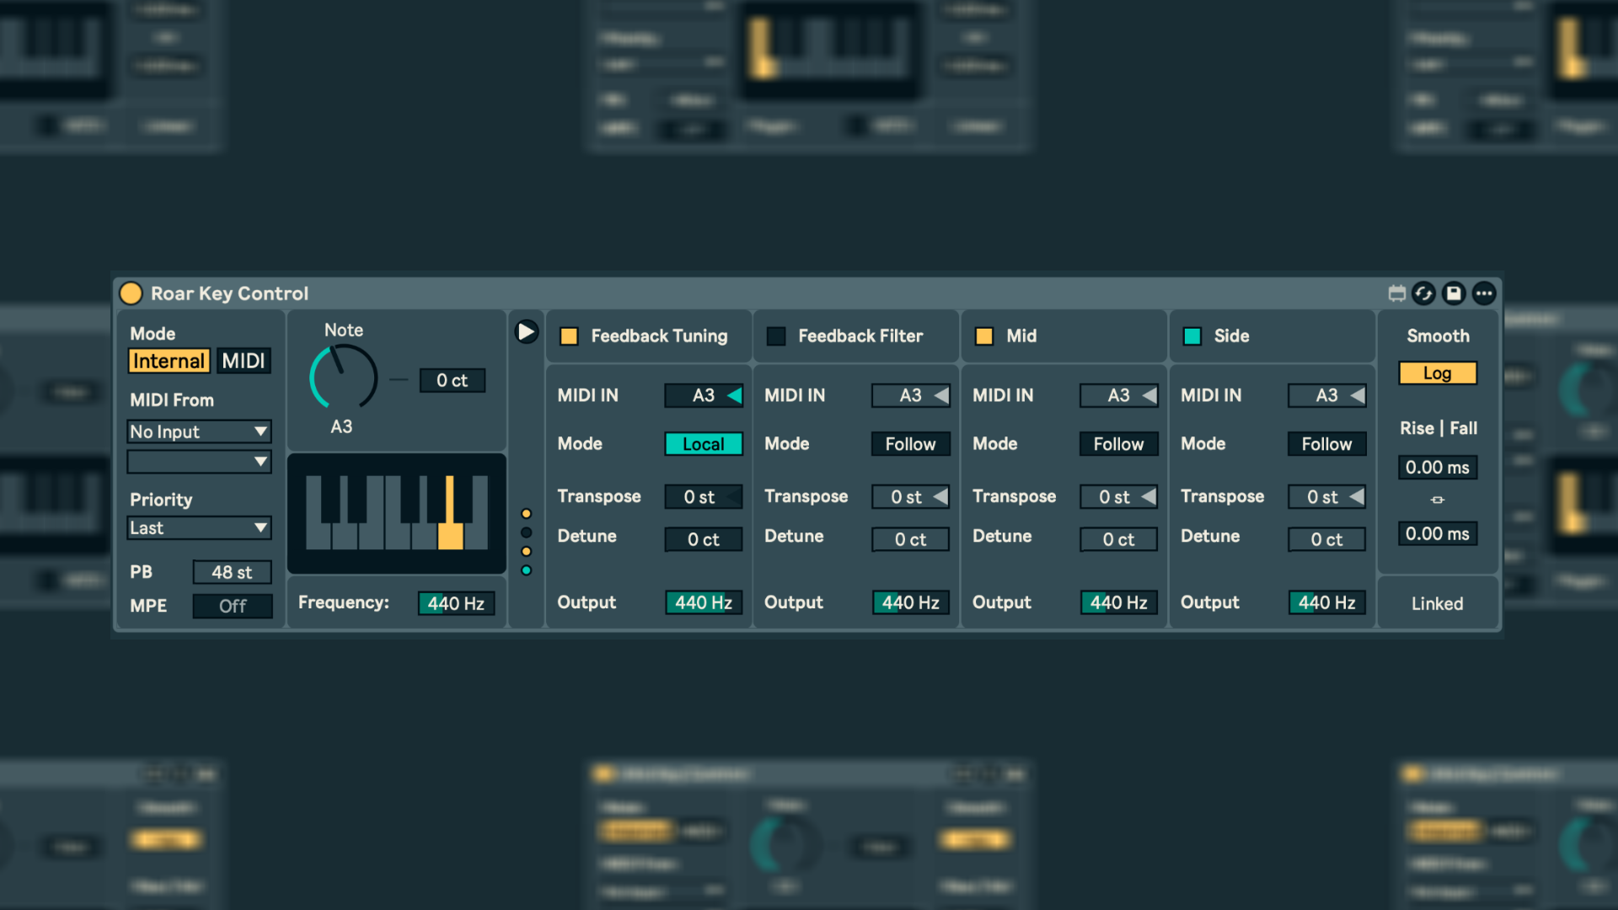Viewport: 1618px width, 910px height.
Task: Click the Local mode button in Feedback Tuning
Action: [703, 444]
